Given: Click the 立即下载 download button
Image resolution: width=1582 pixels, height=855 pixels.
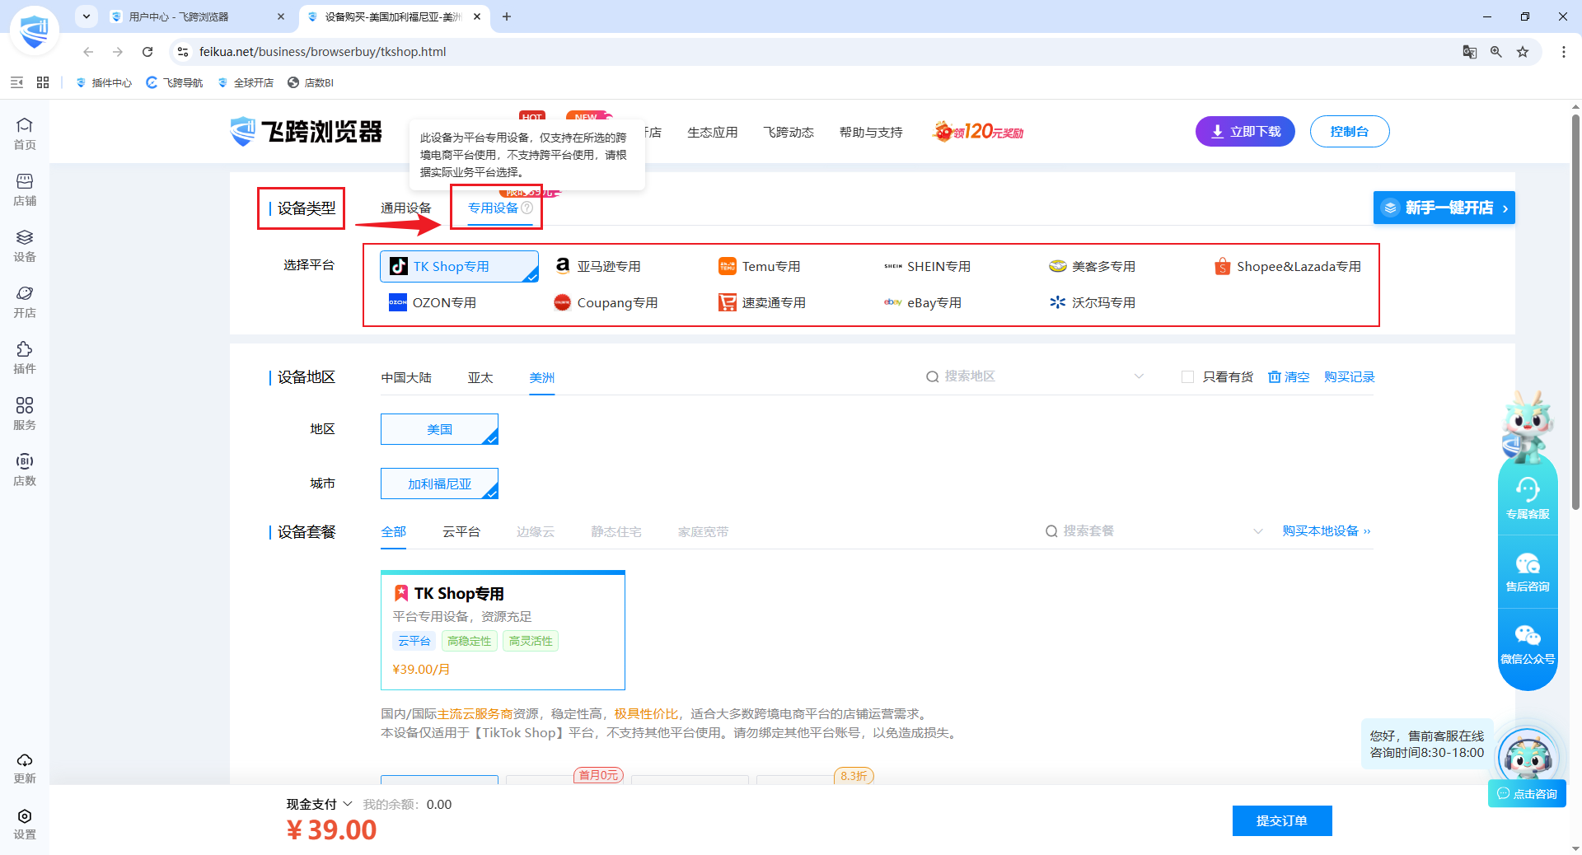Looking at the screenshot, I should [x=1245, y=132].
